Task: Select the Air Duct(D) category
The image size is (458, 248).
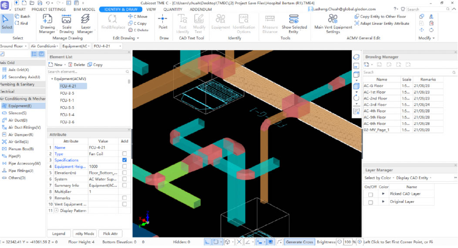Action: (x=18, y=120)
